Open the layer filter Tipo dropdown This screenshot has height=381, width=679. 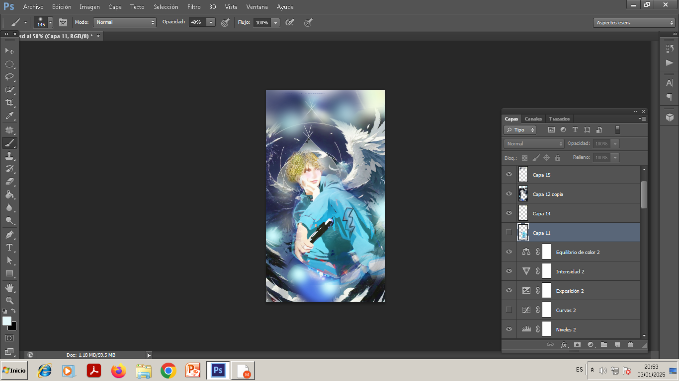pyautogui.click(x=520, y=130)
